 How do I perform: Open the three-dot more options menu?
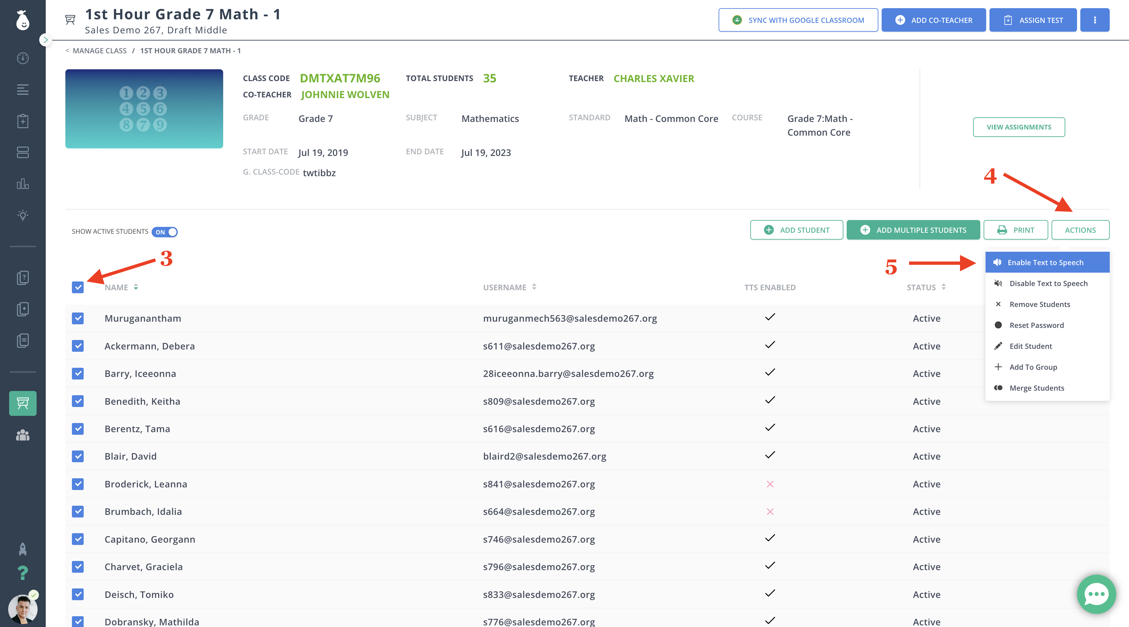tap(1094, 20)
